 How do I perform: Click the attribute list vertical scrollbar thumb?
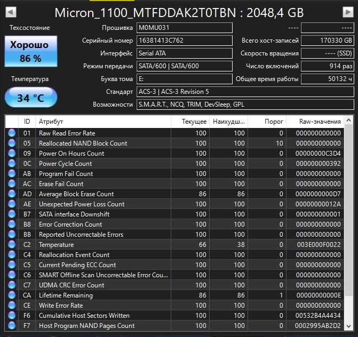(348, 210)
